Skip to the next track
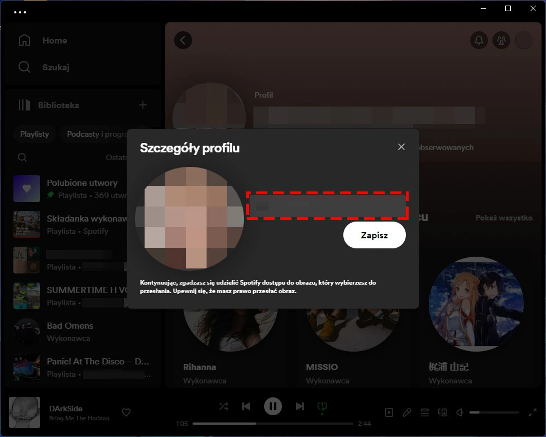The width and height of the screenshot is (546, 437). click(299, 406)
